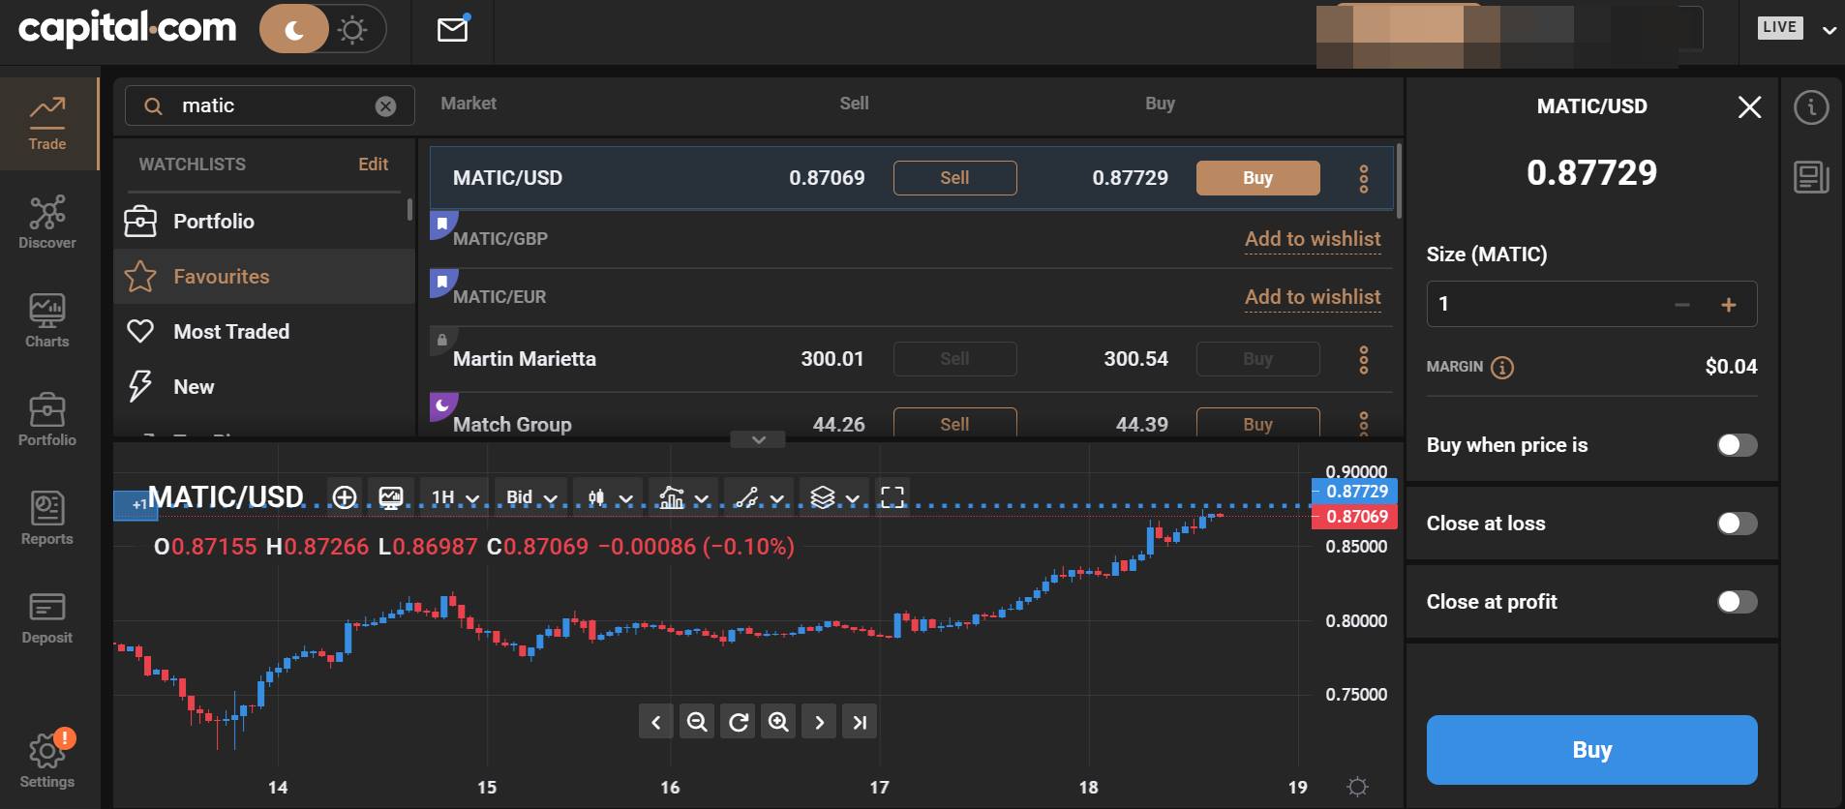Close the MATIC/USD order panel
1845x809 pixels.
tap(1749, 107)
